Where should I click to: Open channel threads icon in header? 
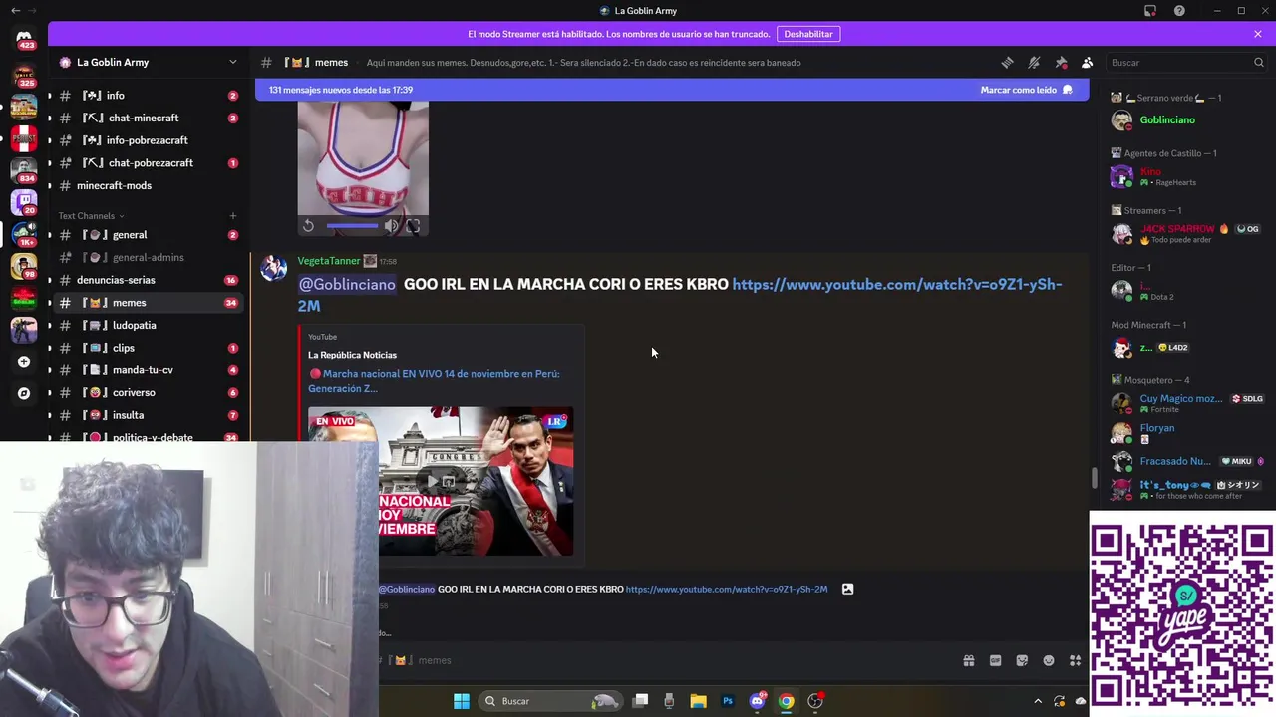1007,63
